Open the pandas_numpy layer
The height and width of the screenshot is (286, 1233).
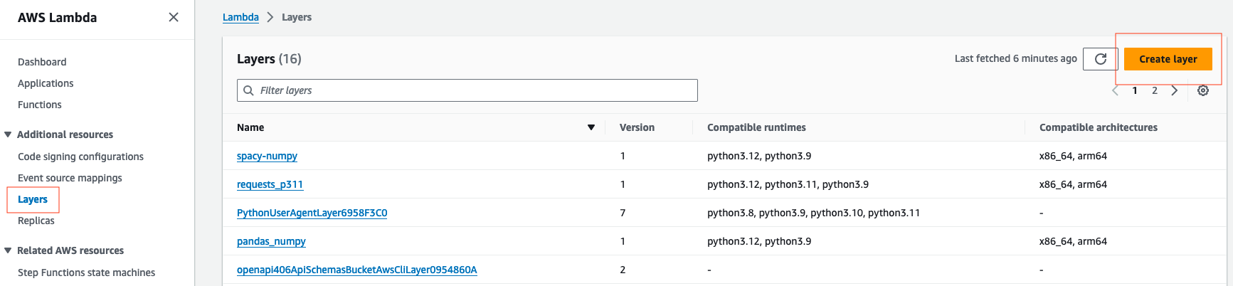(271, 241)
